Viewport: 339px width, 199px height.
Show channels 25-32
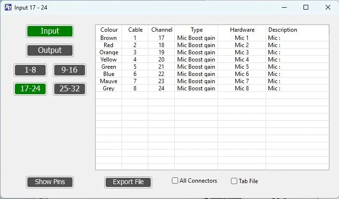pyautogui.click(x=70, y=89)
